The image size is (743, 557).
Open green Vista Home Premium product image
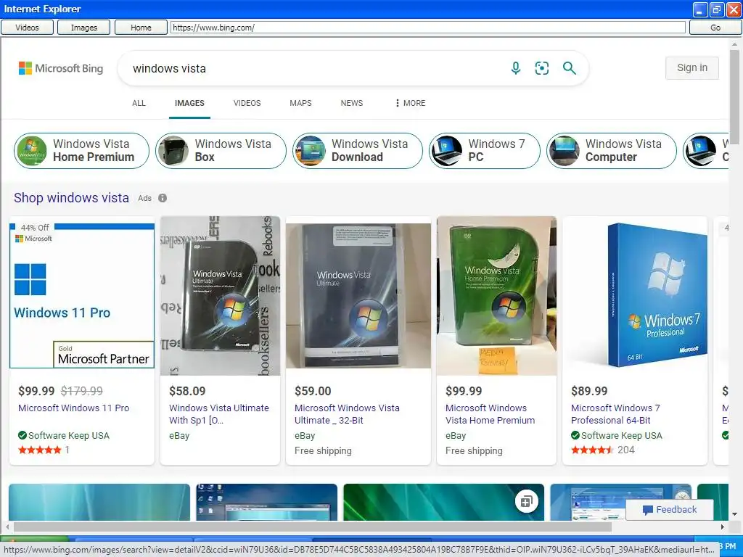point(496,296)
